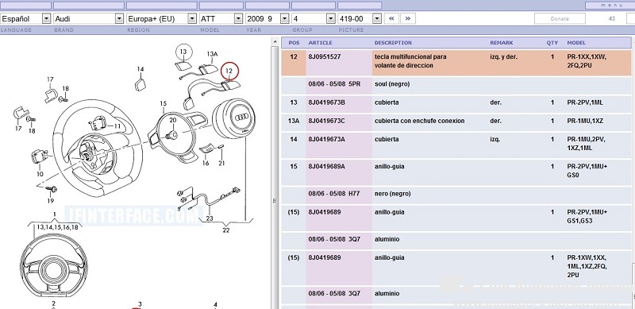Select part label 23 in the diagram
The image size is (635, 309).
210,218
